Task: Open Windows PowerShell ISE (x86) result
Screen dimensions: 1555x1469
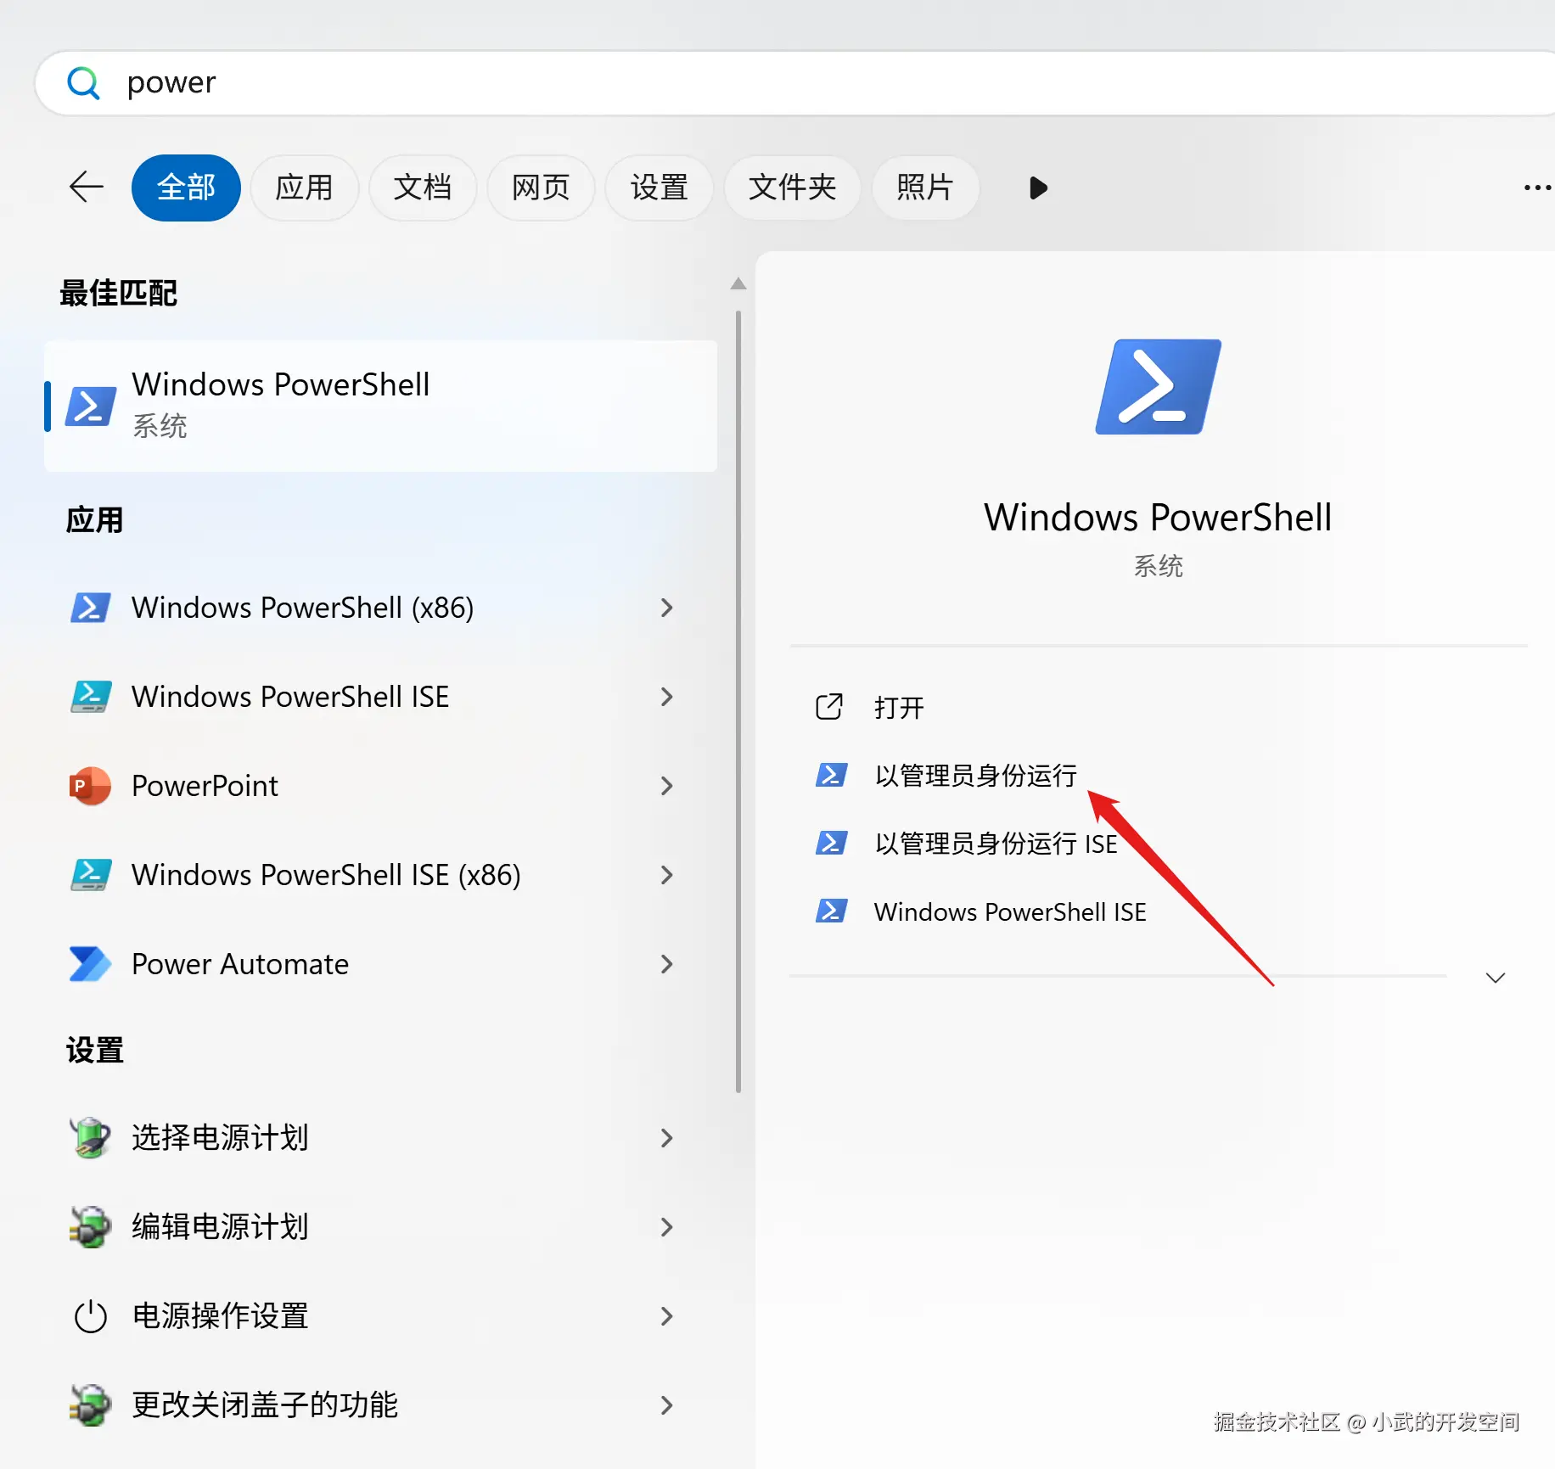Action: [x=380, y=875]
